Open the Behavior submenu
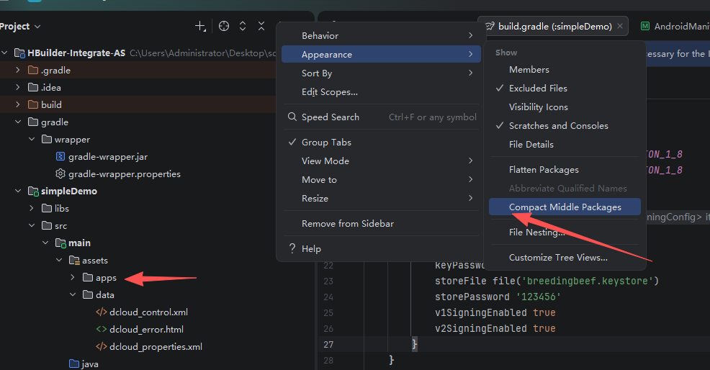The width and height of the screenshot is (710, 370). tap(380, 36)
